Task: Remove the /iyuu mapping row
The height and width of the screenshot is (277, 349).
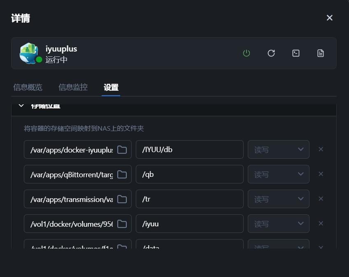Action: tap(321, 223)
